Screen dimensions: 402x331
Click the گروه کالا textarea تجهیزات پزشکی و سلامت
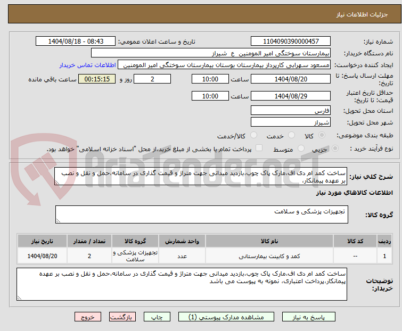(202, 214)
